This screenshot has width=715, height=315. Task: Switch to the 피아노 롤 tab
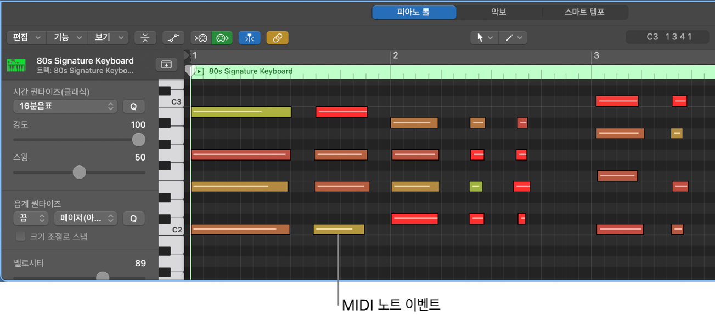(x=414, y=12)
